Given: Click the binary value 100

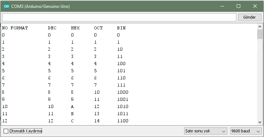Looking at the screenshot, I should click(x=121, y=63).
